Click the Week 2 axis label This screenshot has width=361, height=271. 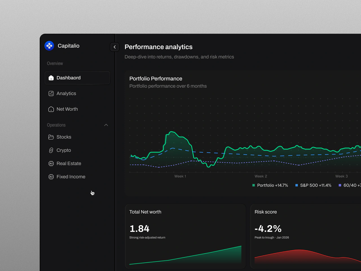pyautogui.click(x=261, y=176)
